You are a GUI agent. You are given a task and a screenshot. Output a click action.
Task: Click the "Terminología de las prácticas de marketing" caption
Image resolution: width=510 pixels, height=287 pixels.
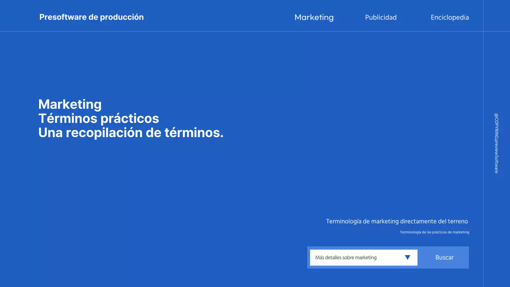point(434,232)
